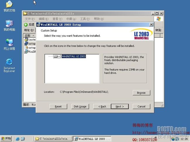Open Internet Explorer desktop icon
Viewport: 190px width, 142px height.
9,65
